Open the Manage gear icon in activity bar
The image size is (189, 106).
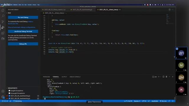click(3, 97)
